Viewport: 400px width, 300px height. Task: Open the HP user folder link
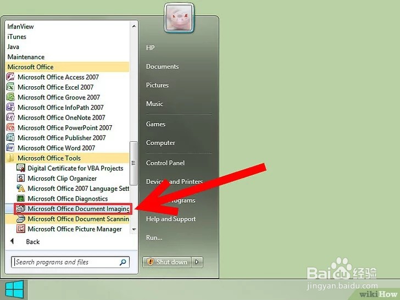click(150, 48)
